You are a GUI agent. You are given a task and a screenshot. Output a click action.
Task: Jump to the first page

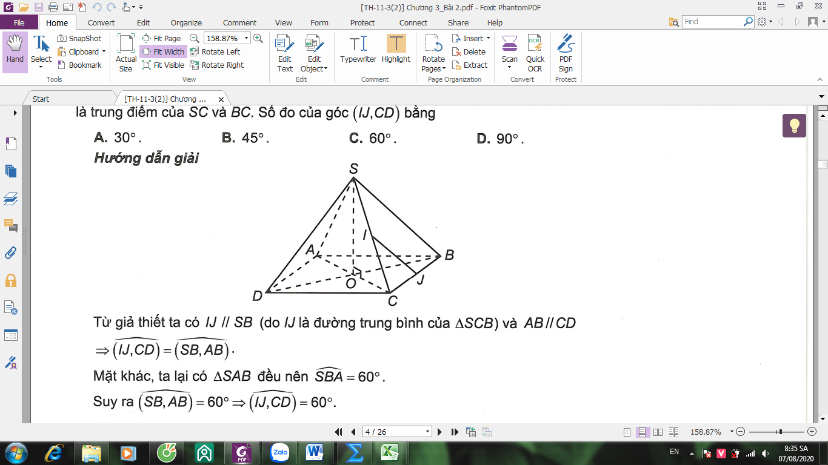coord(339,432)
